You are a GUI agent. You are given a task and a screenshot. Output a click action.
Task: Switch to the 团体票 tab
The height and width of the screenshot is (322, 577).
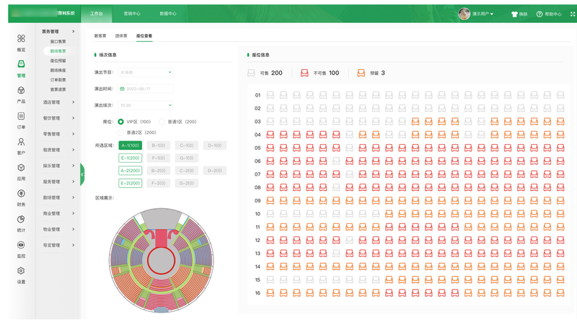(x=121, y=35)
